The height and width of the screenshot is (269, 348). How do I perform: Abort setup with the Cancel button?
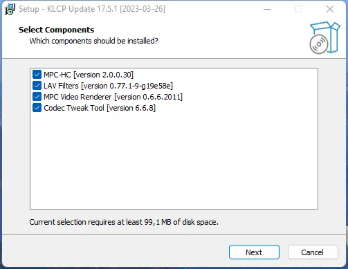coord(313,252)
